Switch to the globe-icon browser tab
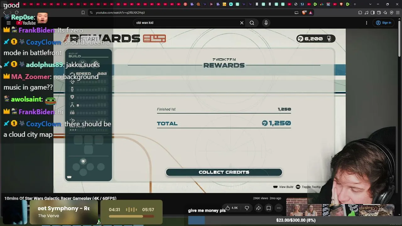Screen dimensions: 402x226 296,4
